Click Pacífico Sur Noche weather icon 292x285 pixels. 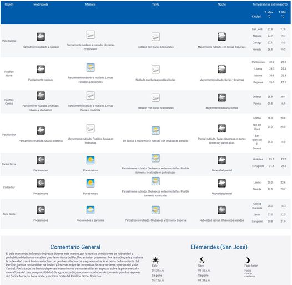[x=221, y=129]
